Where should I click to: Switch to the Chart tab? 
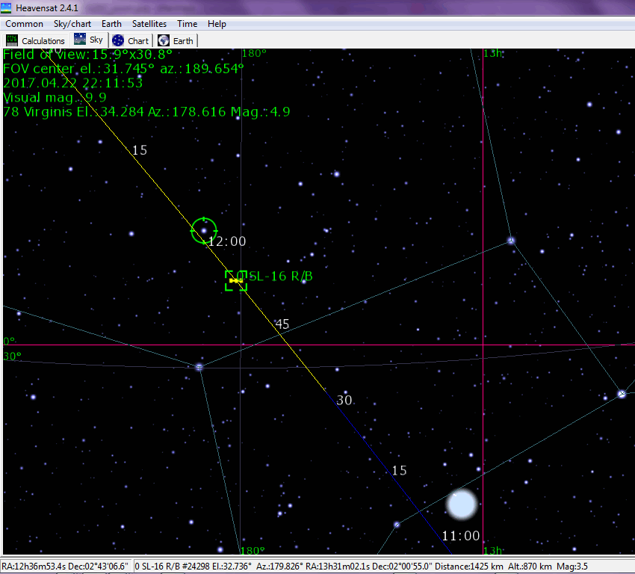pyautogui.click(x=131, y=40)
